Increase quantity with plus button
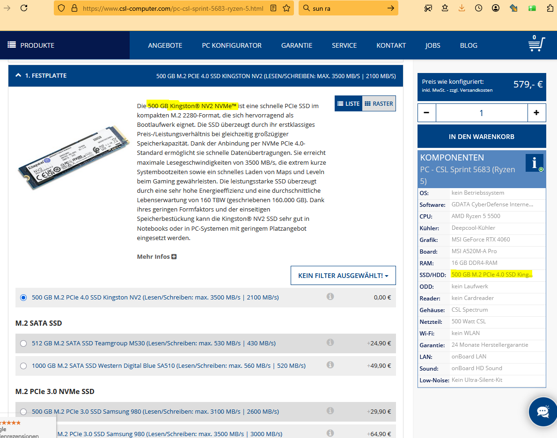Viewport: 557px width, 438px height. (536, 113)
